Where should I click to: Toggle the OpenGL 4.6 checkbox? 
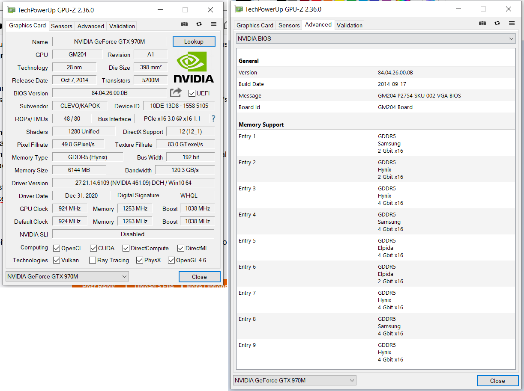171,260
